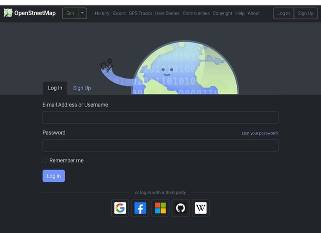Sign in with Facebook icon
The height and width of the screenshot is (233, 321).
[140, 208]
